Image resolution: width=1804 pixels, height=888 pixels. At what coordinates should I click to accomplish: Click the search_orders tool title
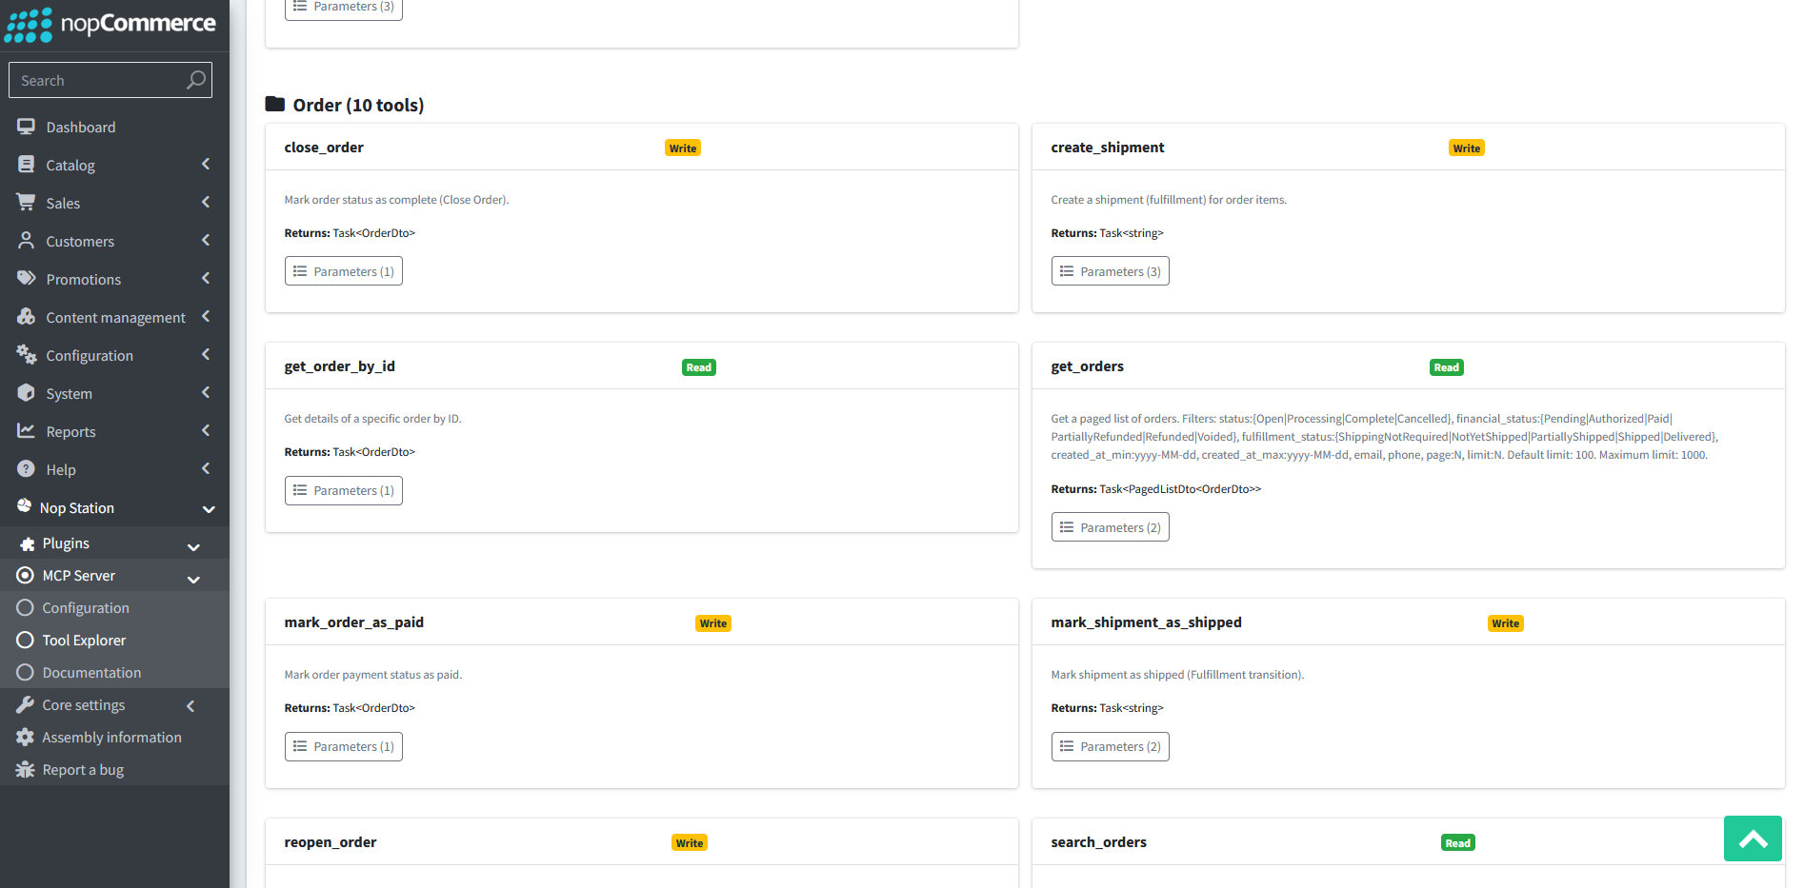(1098, 842)
